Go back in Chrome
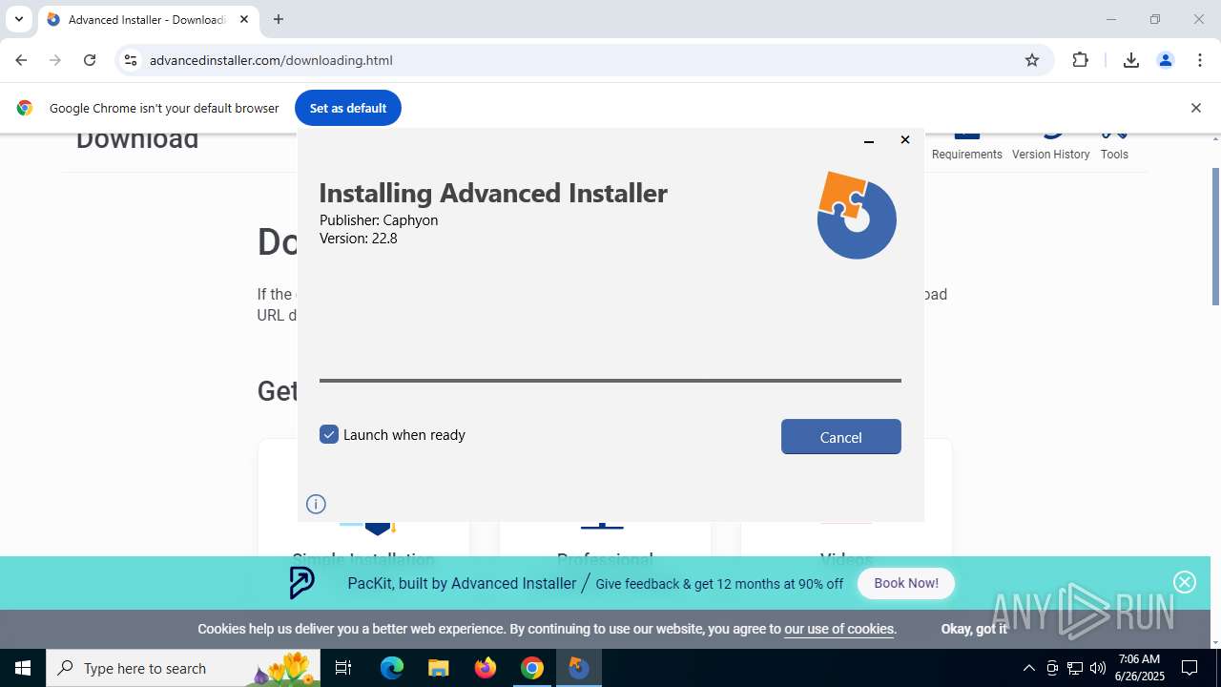The width and height of the screenshot is (1221, 687). (21, 60)
